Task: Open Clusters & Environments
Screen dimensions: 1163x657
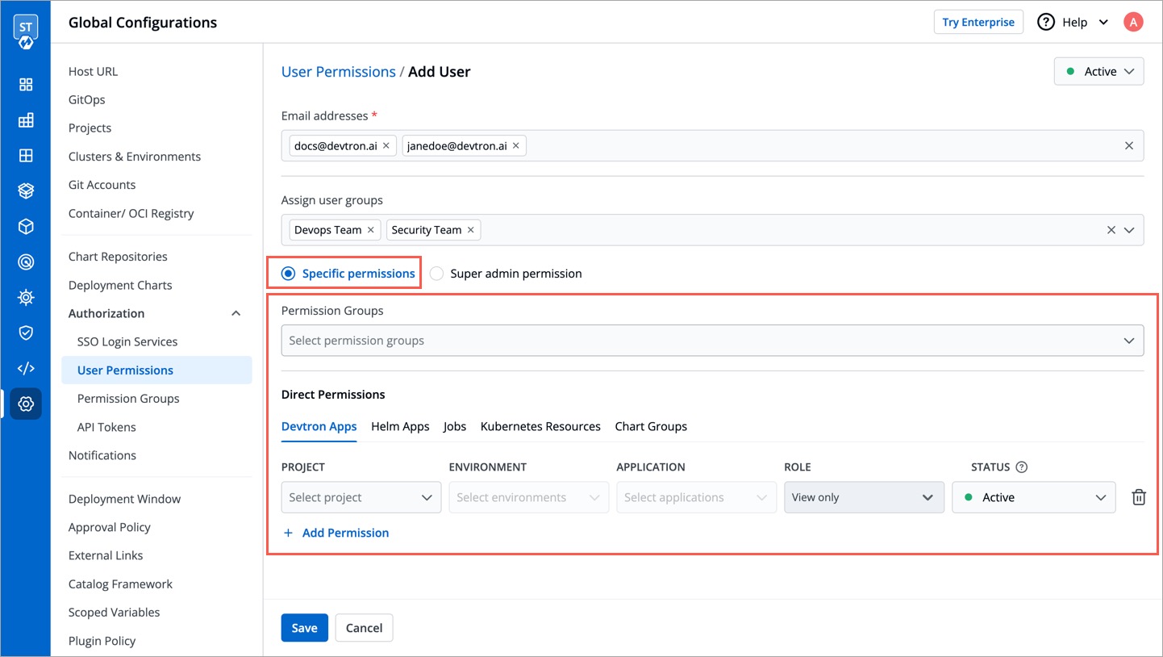Action: [x=135, y=157]
